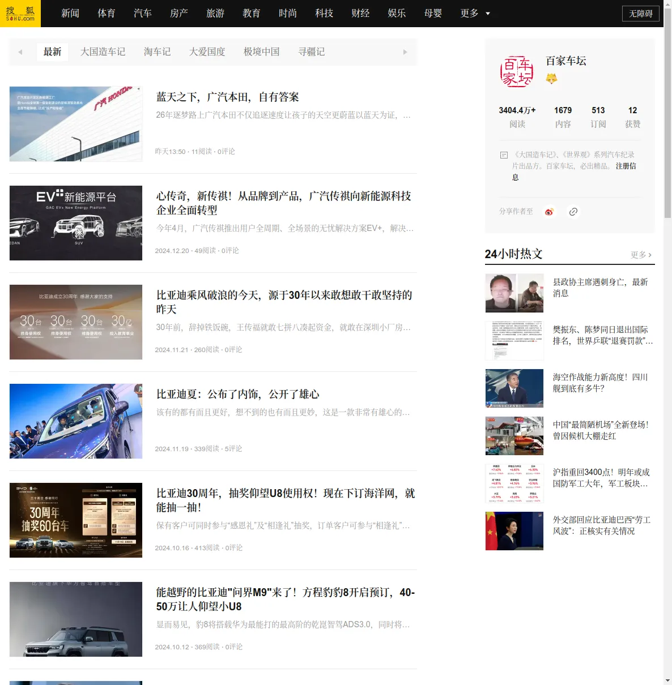Select the 最新 tab
The width and height of the screenshot is (672, 685).
pos(53,52)
